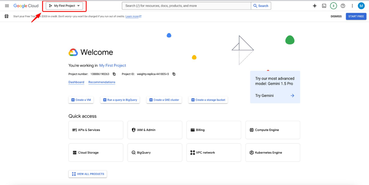Open the Cloud Shell terminal

coord(324,6)
